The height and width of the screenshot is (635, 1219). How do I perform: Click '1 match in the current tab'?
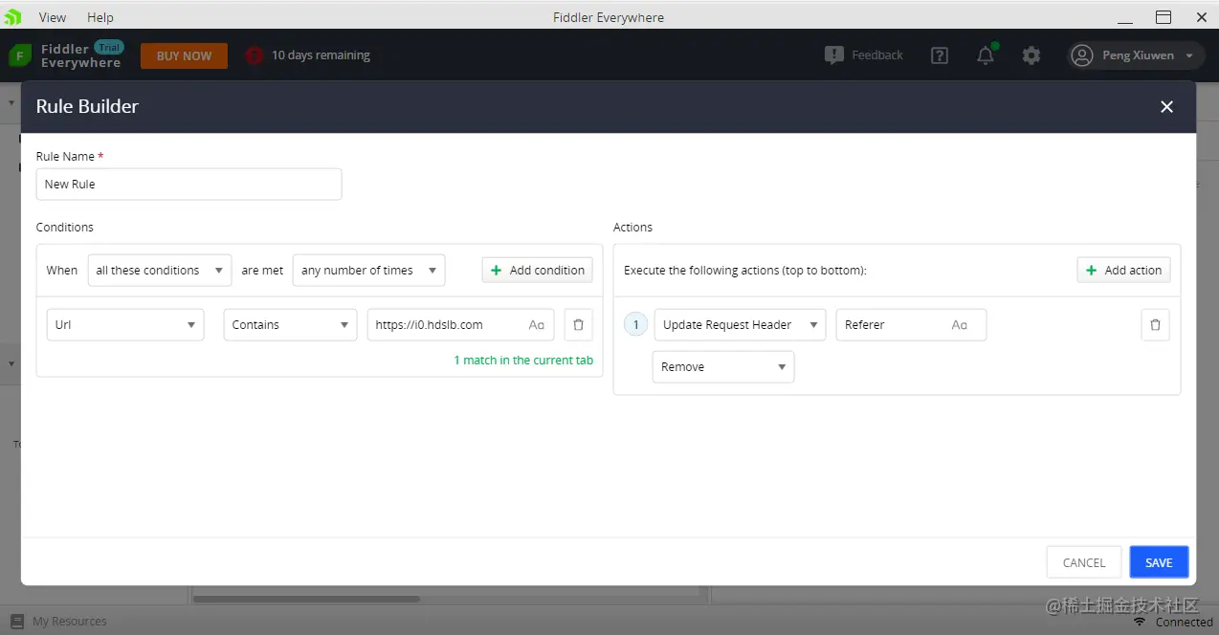(523, 361)
